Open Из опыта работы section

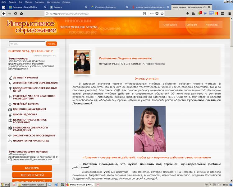pos(25,78)
